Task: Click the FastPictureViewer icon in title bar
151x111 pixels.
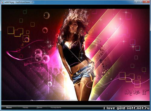Action: pyautogui.click(x=2, y=2)
